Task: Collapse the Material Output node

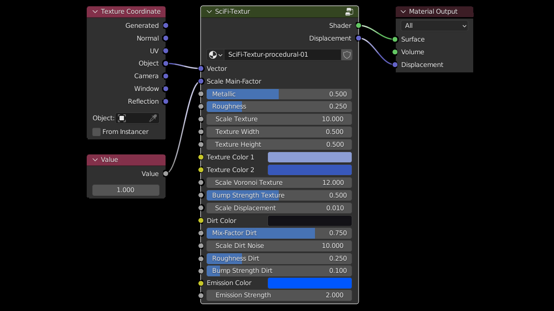Action: [x=403, y=12]
